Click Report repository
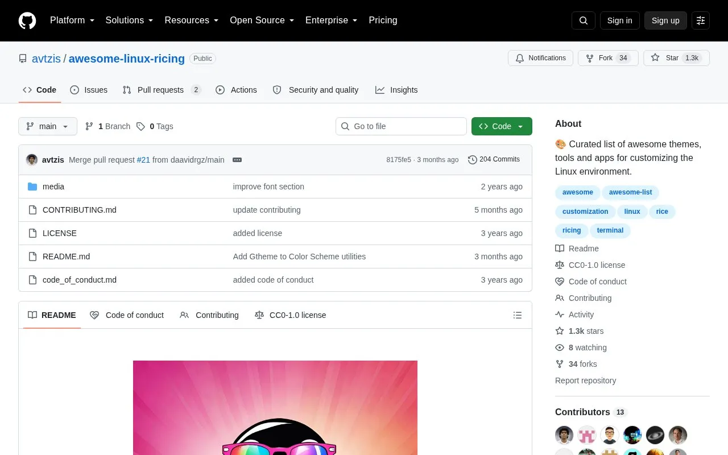 [x=585, y=380]
